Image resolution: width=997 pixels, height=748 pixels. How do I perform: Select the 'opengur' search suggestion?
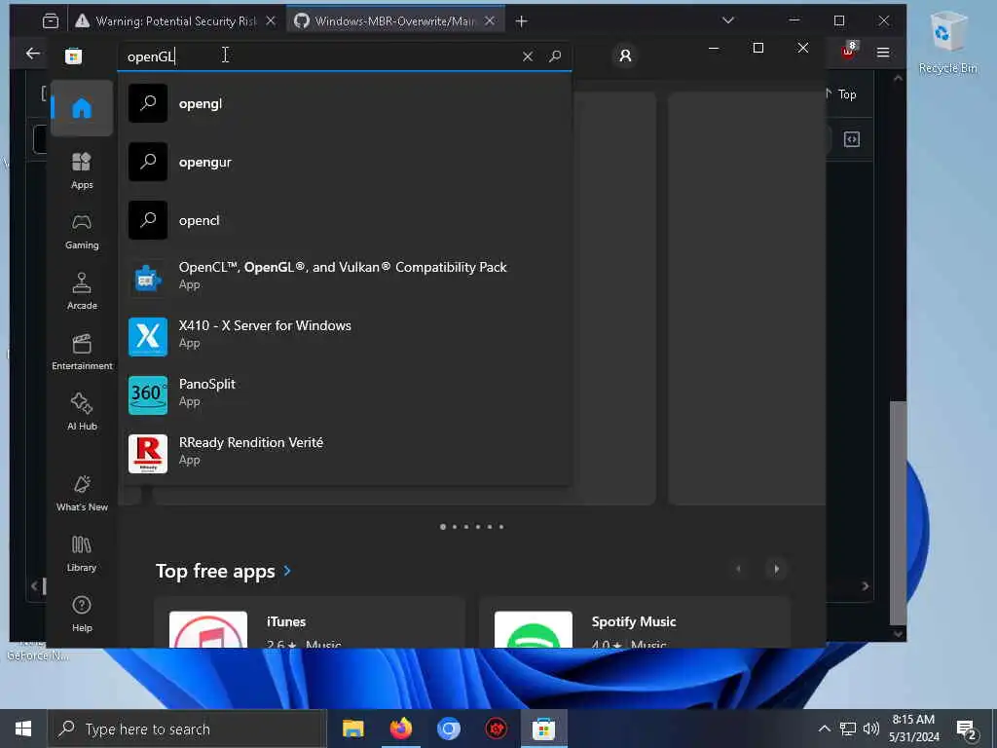click(x=347, y=162)
